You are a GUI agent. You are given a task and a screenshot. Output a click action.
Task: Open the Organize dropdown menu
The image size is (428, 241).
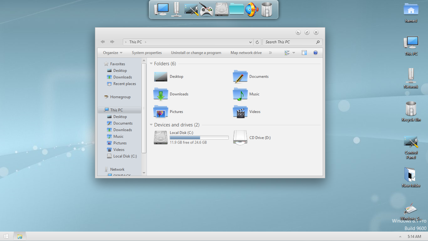click(112, 53)
